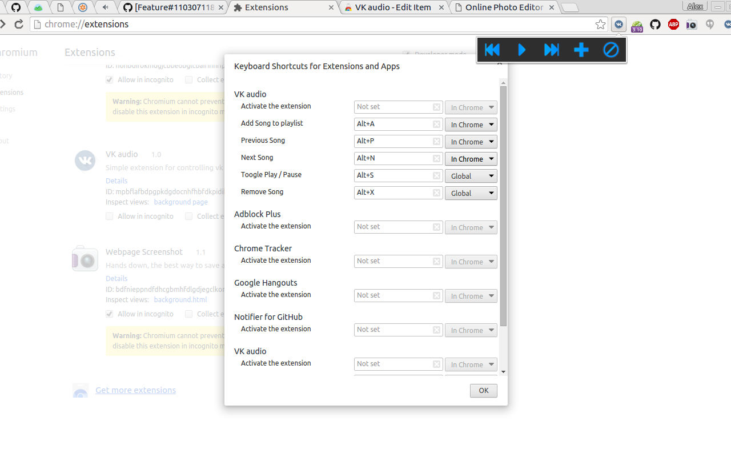Click the GitHub notifier toolbar icon

click(655, 25)
